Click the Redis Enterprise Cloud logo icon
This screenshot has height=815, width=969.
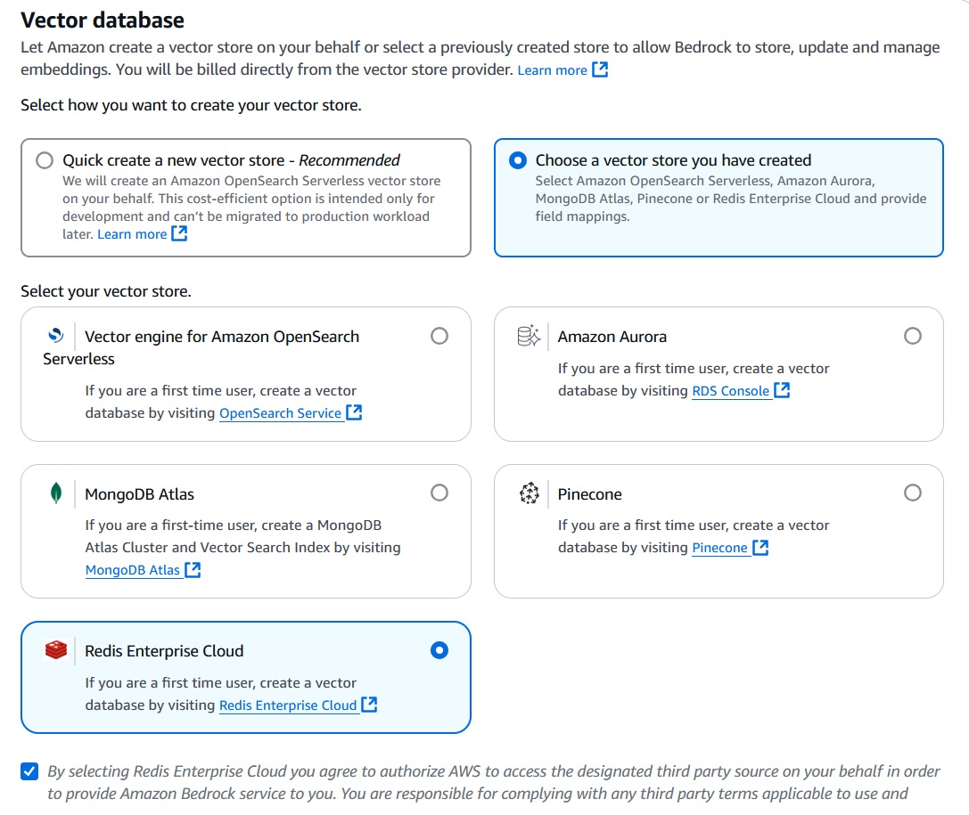pyautogui.click(x=54, y=650)
